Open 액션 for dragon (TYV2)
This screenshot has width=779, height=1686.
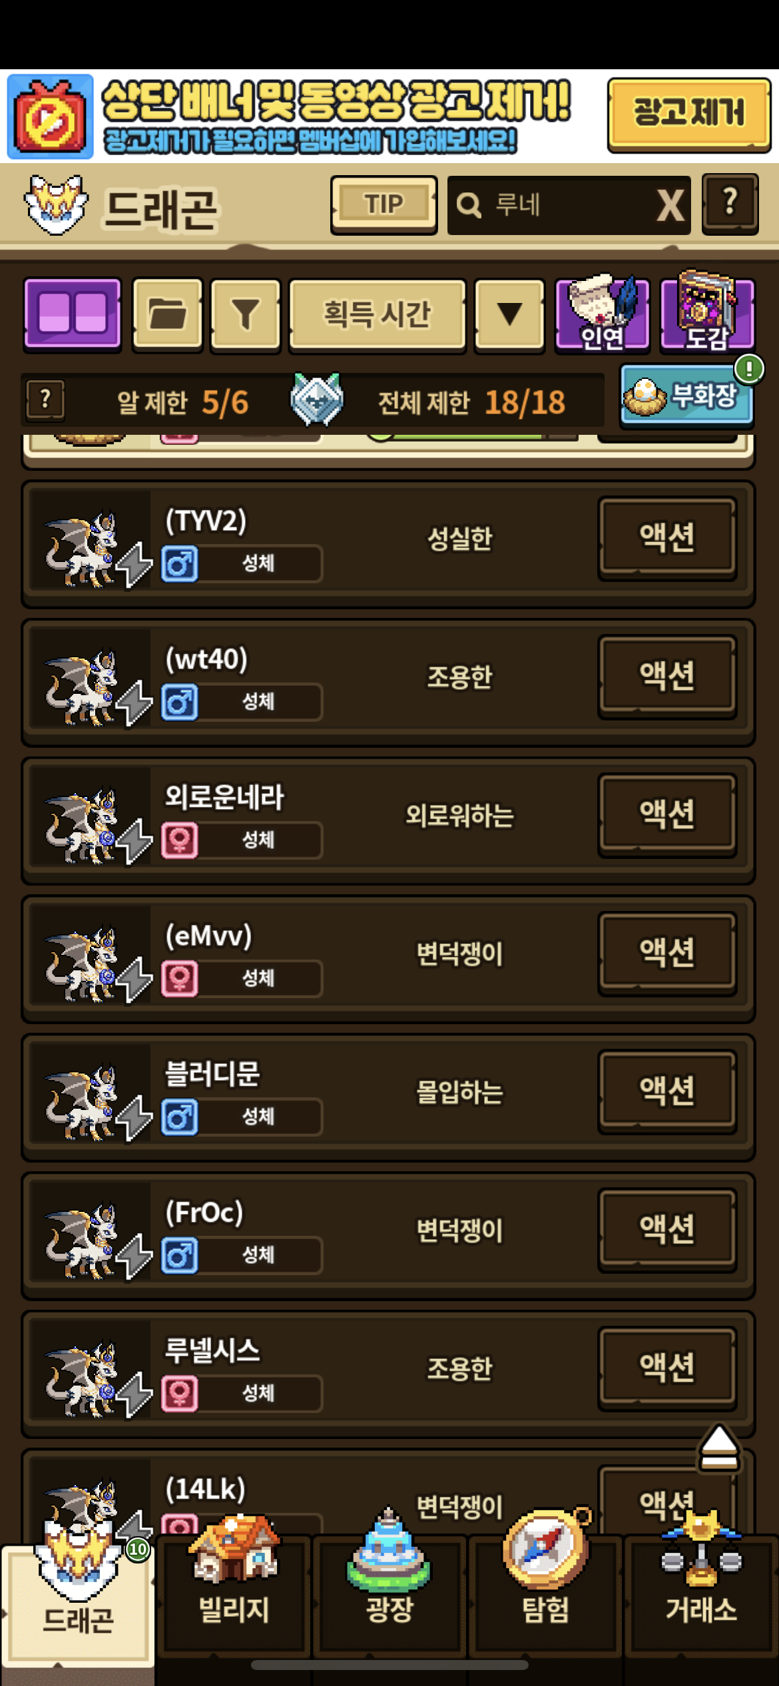click(x=667, y=538)
